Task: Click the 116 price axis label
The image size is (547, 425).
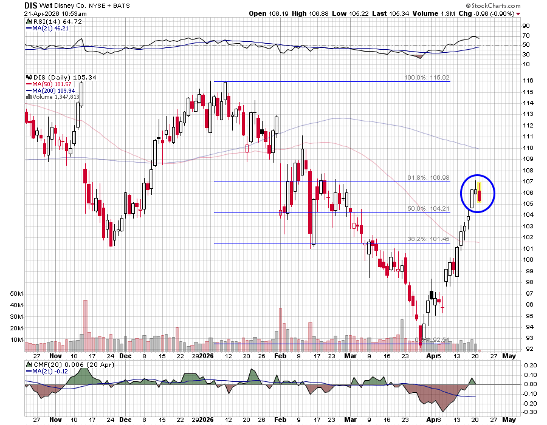Action: [528, 81]
